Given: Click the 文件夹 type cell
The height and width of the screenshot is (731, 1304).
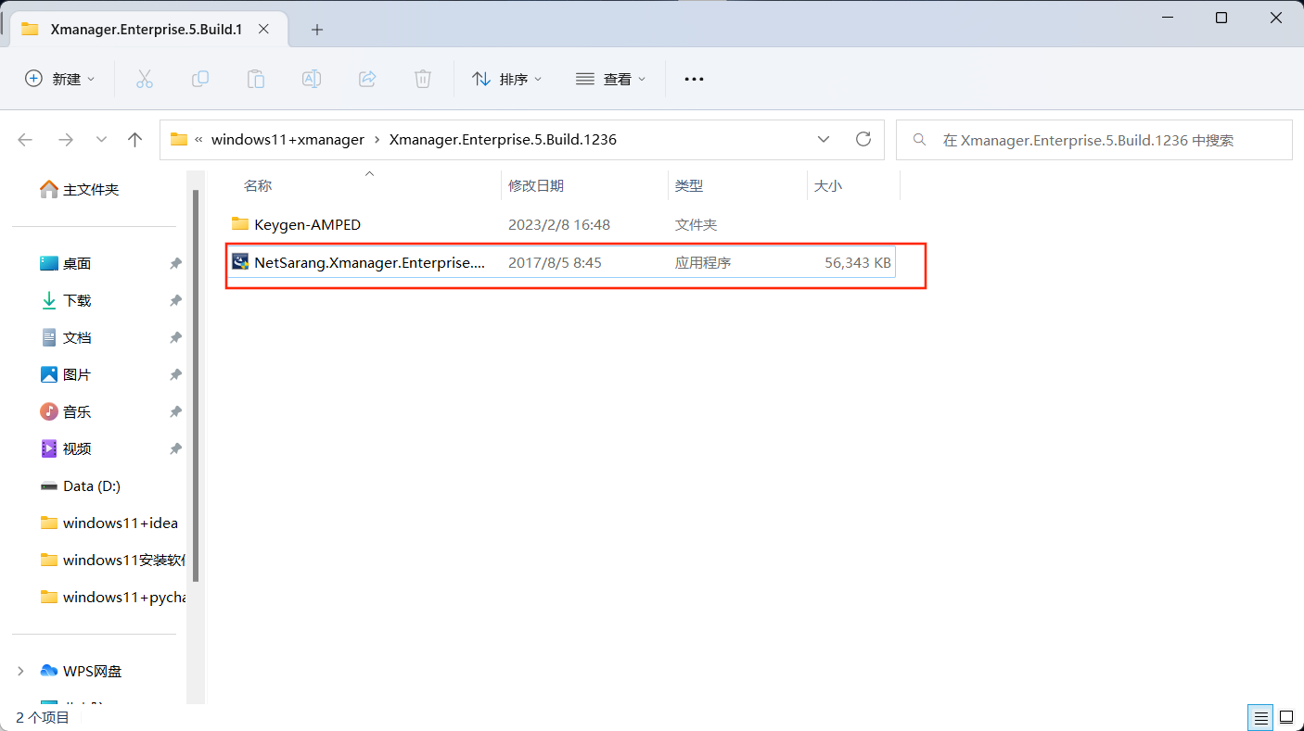Looking at the screenshot, I should pos(696,225).
